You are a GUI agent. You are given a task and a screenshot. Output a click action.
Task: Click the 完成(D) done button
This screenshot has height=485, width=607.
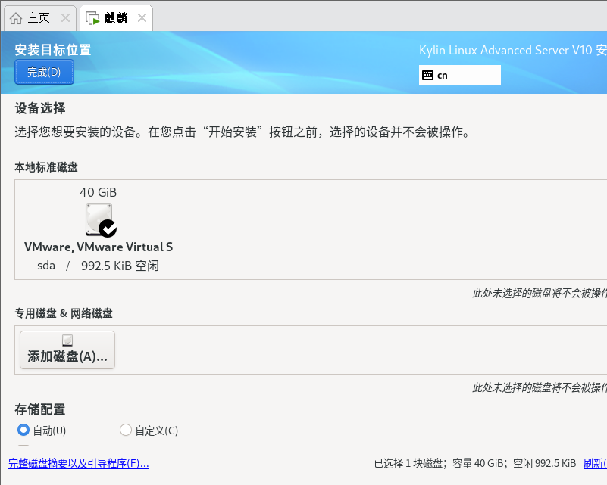(x=44, y=72)
